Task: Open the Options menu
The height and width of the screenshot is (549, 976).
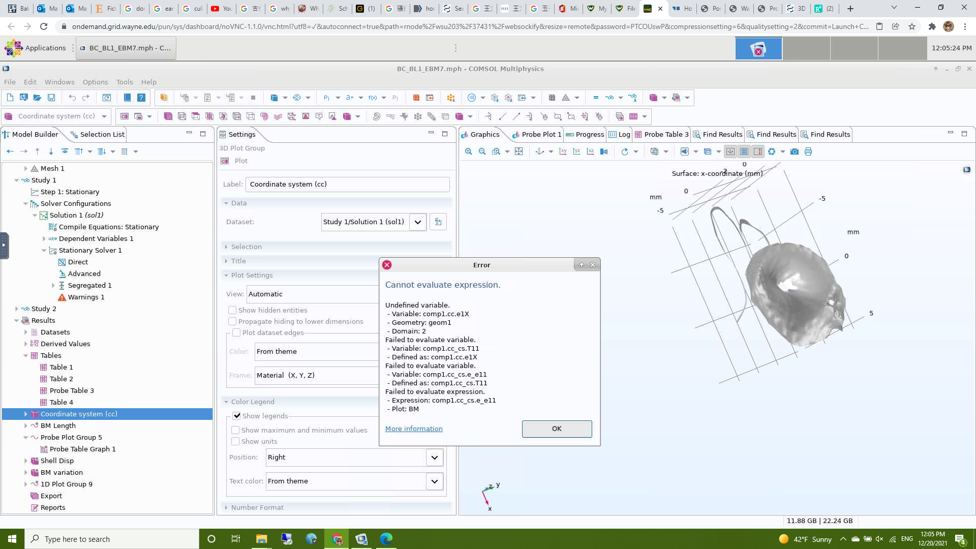Action: pyautogui.click(x=95, y=82)
